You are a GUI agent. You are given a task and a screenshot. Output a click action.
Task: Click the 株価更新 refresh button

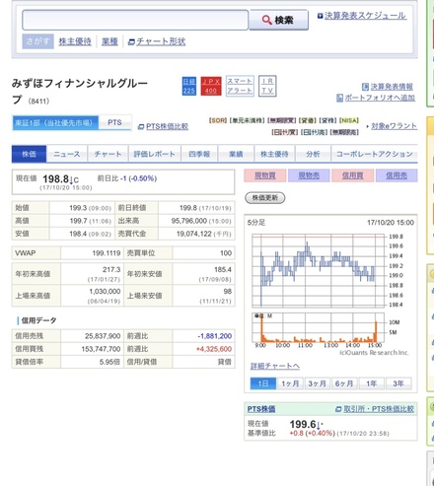(265, 197)
